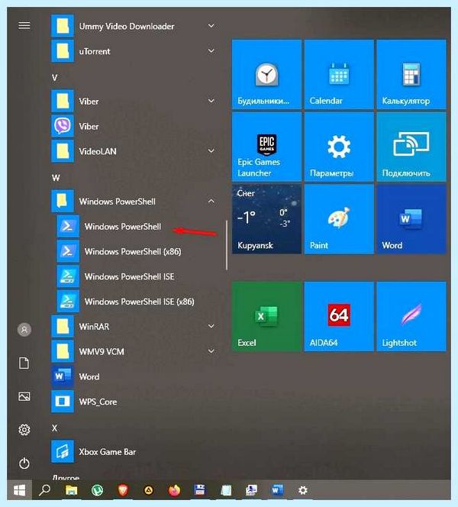The width and height of the screenshot is (458, 507).
Task: Open taskbar Search magnifier
Action: point(45,490)
